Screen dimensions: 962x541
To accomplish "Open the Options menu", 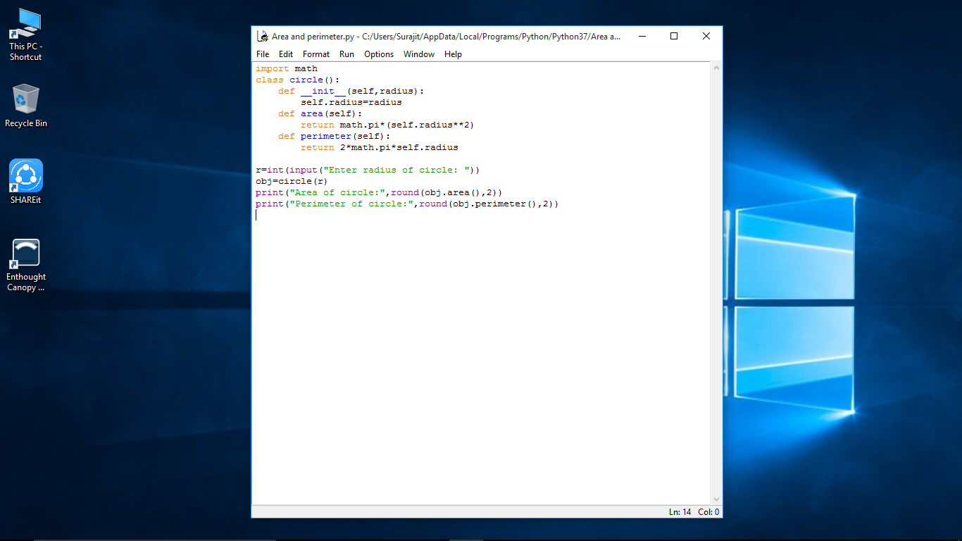I will [379, 54].
